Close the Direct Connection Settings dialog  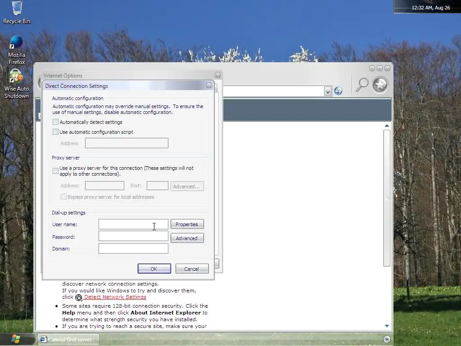(209, 86)
